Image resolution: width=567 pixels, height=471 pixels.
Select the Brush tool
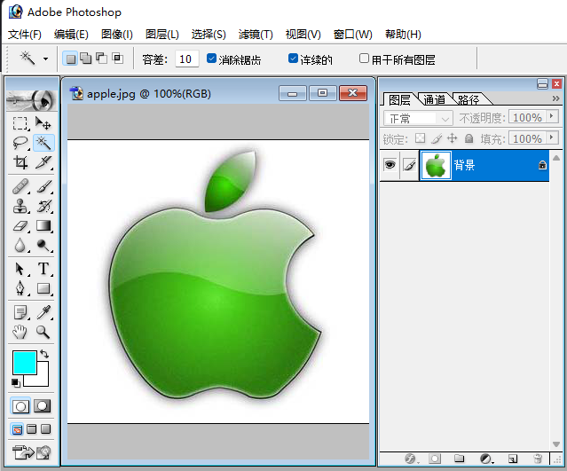[43, 186]
